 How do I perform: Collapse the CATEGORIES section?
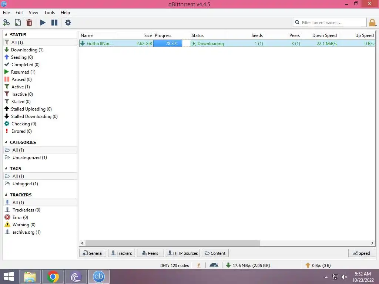6,142
